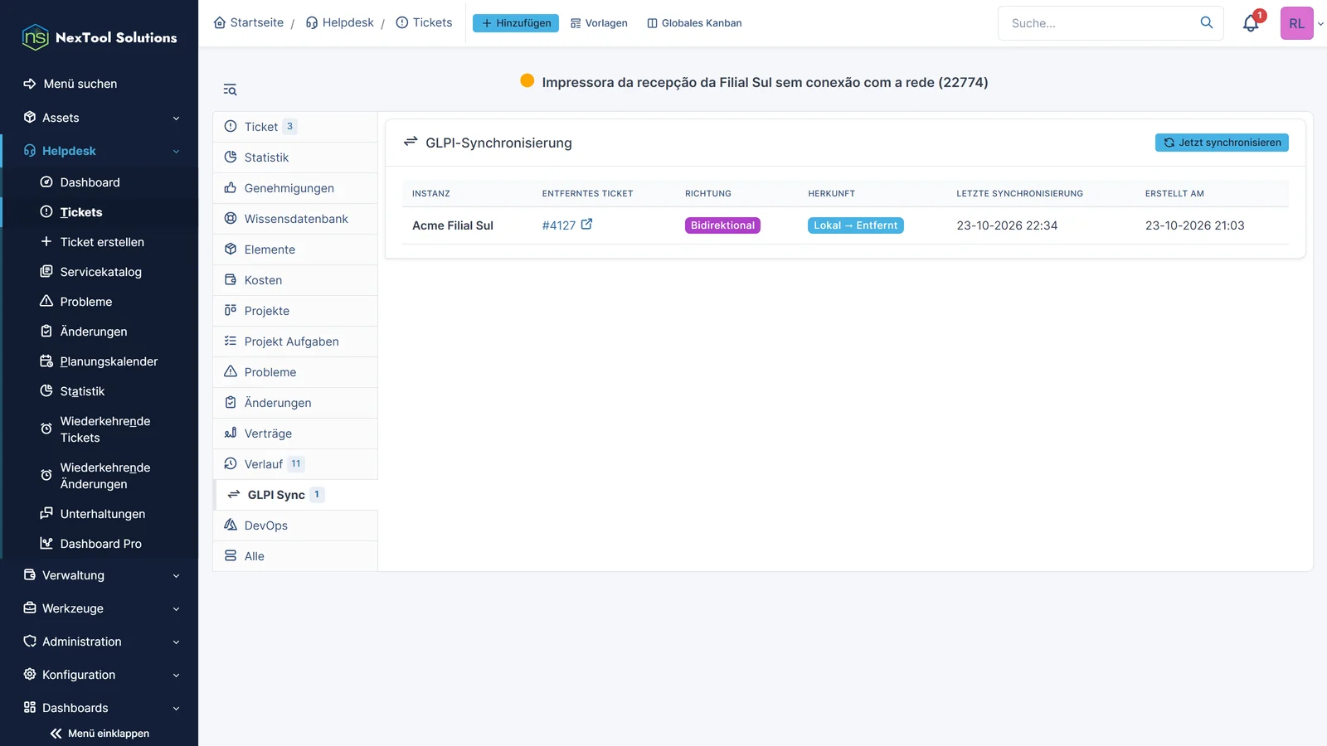Screen dimensions: 1327x746
Task: Open the RL user avatar menu
Action: click(1296, 23)
